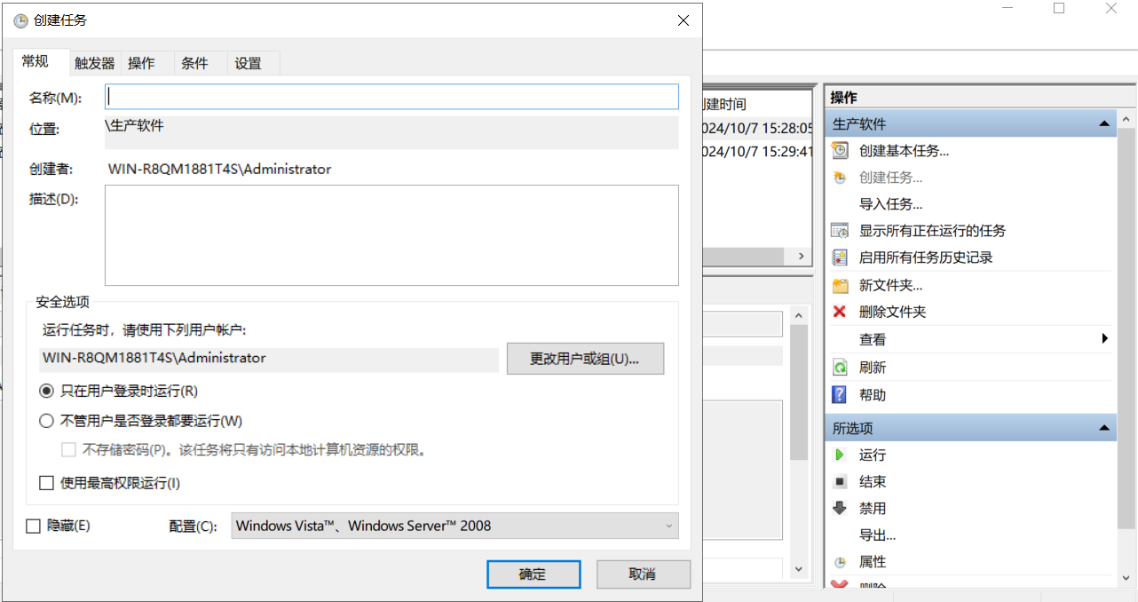1138x602 pixels.
Task: Select 不管用户是否登录都要运行 radio option
Action: pyautogui.click(x=47, y=421)
